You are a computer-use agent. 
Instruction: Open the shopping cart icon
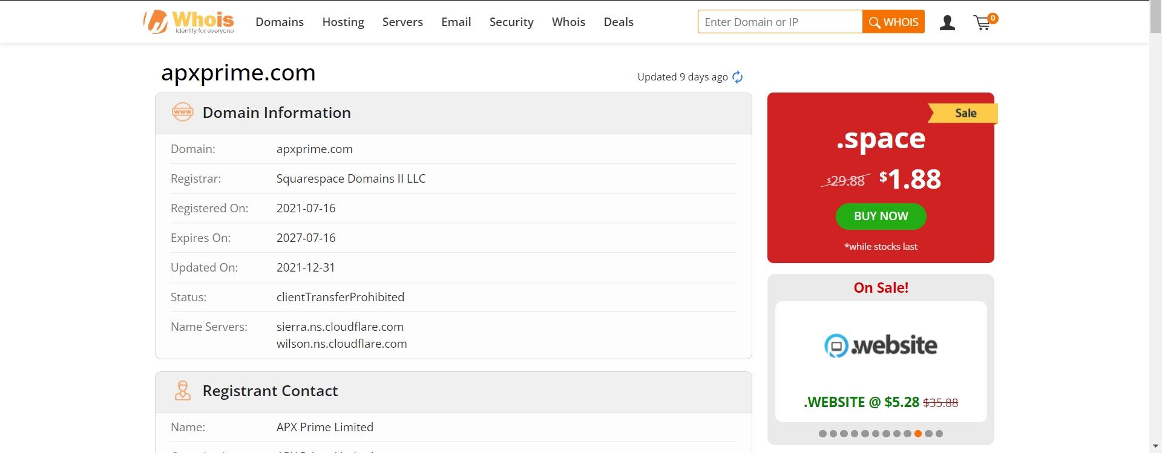[x=984, y=22]
